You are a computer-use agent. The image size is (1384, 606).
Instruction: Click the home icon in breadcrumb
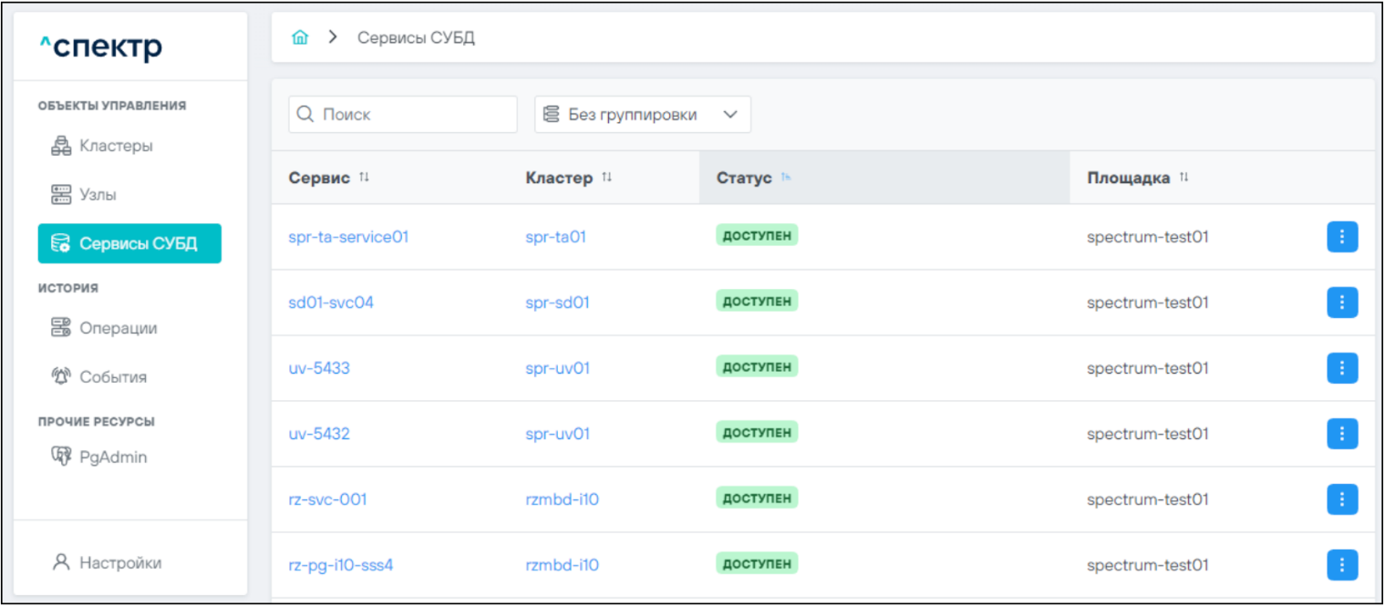click(300, 37)
